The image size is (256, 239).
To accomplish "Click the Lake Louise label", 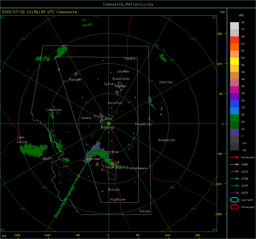I will pos(22,140).
